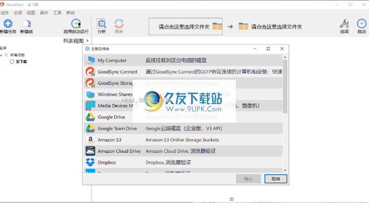Image resolution: width=369 pixels, height=203 pixels.
Task: Select Google Drive icon
Action: 90,117
